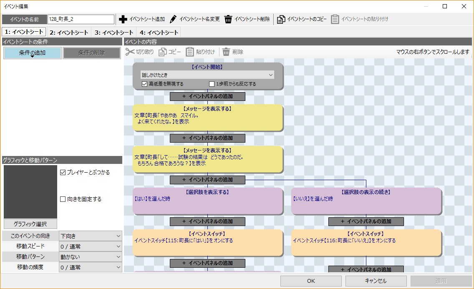474x289 pixels.
Task: Click イベントパネルの追加 below first message panel
Action: (x=207, y=138)
